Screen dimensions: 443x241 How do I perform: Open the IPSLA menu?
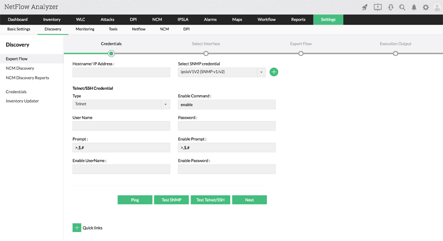pyautogui.click(x=183, y=19)
